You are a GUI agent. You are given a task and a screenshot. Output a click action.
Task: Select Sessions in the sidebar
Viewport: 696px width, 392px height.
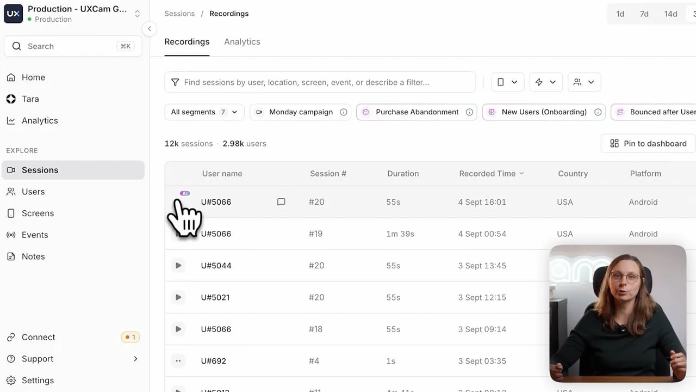pos(73,170)
